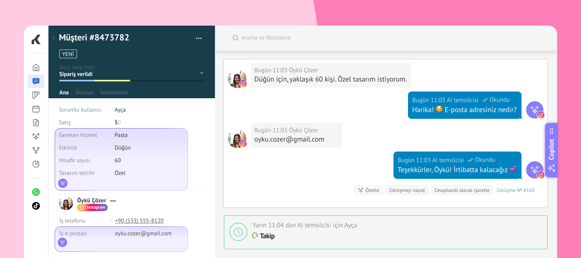The height and width of the screenshot is (258, 581).
Task: Open the options menu next to Öykü Çözer
Action: (113, 201)
